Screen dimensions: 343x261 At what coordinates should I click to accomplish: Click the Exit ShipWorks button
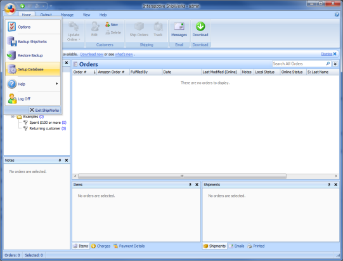pos(44,110)
